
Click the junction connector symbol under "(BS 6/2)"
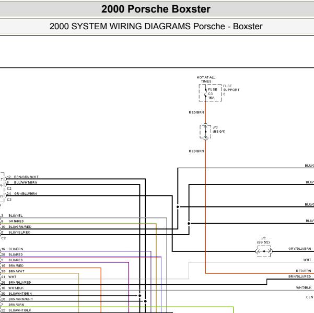(264, 251)
